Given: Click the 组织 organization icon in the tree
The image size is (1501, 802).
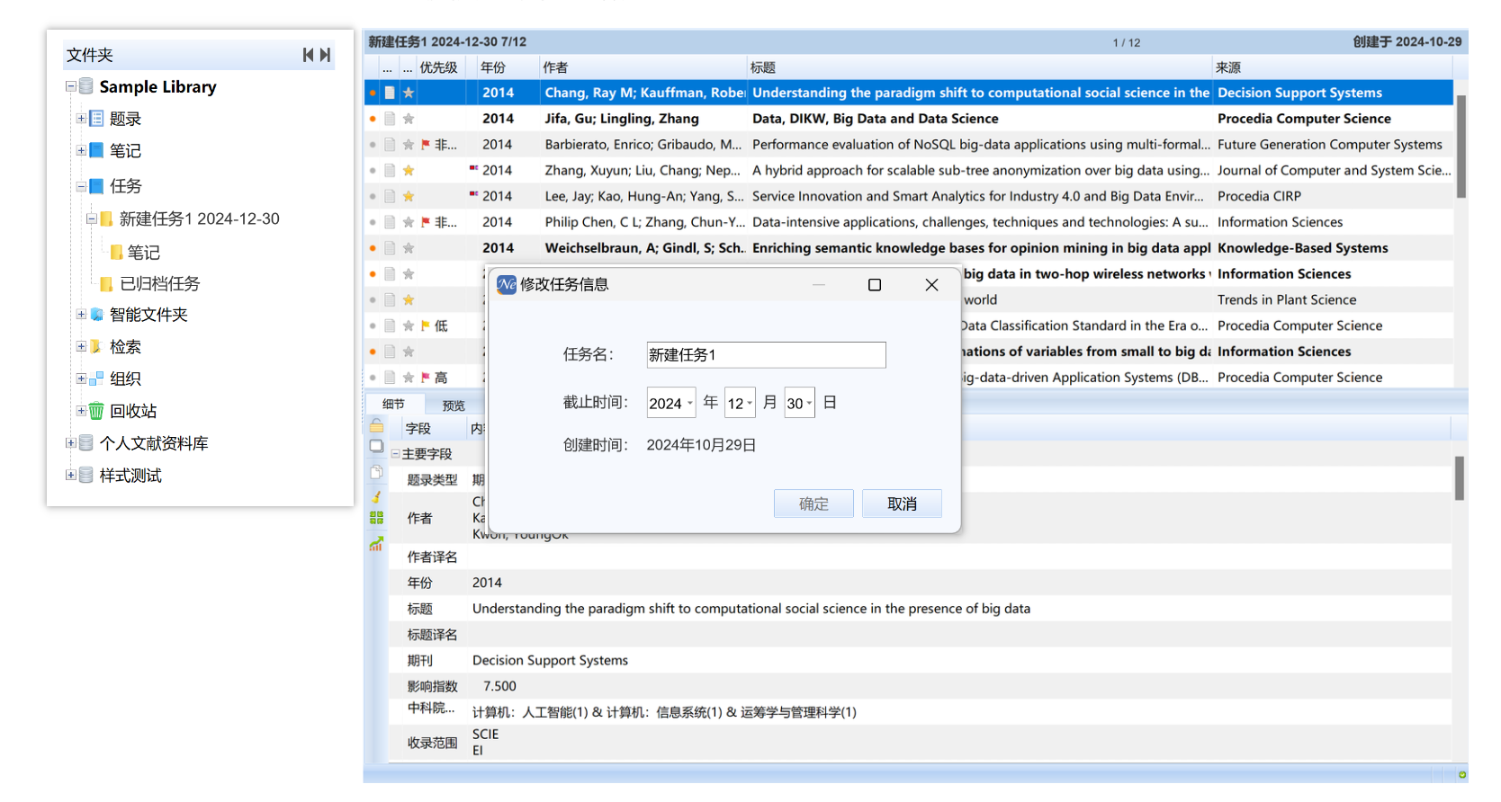Looking at the screenshot, I should (x=96, y=379).
